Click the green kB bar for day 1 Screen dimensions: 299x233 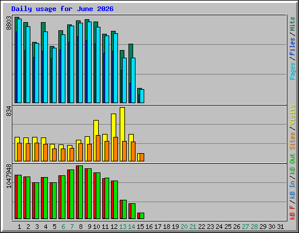click(19, 197)
